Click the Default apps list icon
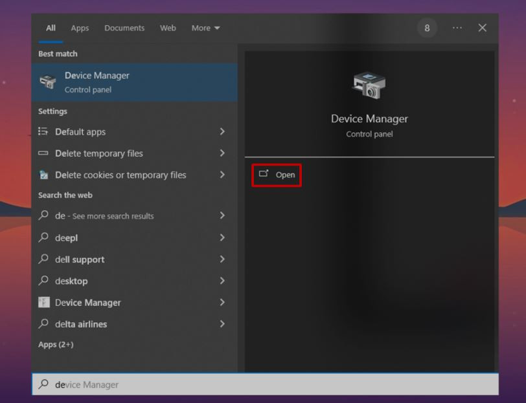Screen dimensions: 526x403 (x=43, y=131)
